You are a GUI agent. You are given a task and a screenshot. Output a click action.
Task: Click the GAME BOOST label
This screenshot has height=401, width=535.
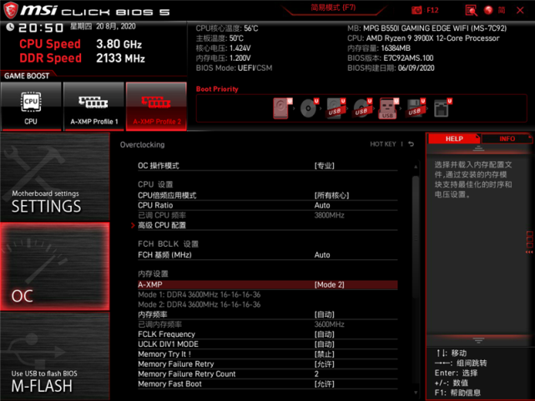[x=27, y=76]
